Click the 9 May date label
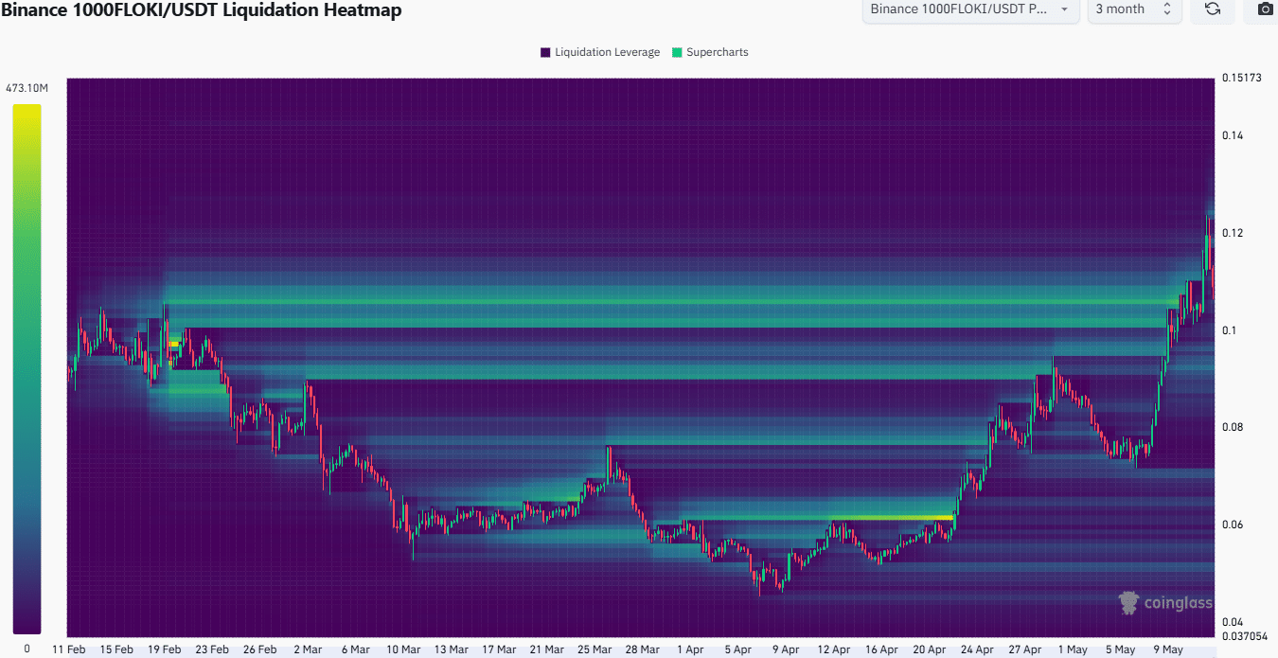1278x658 pixels. 1169,649
